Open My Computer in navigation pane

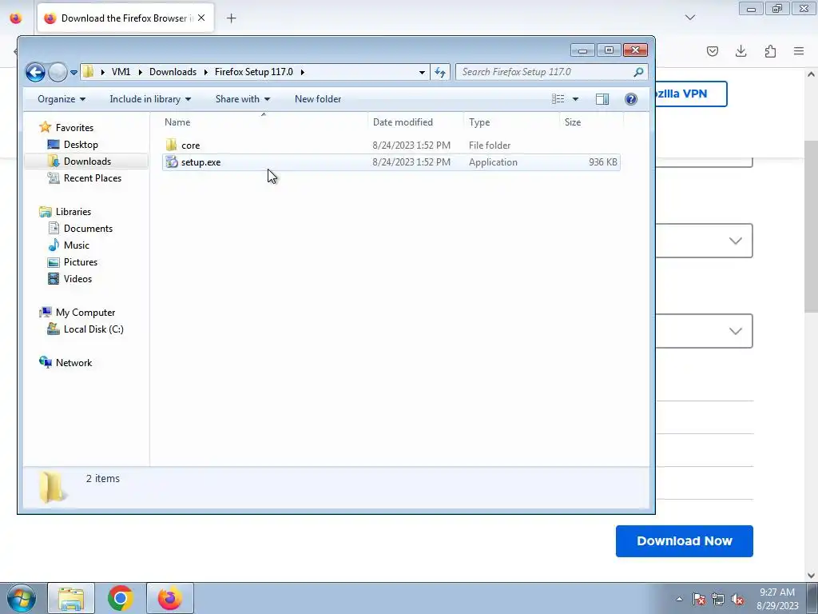click(85, 313)
